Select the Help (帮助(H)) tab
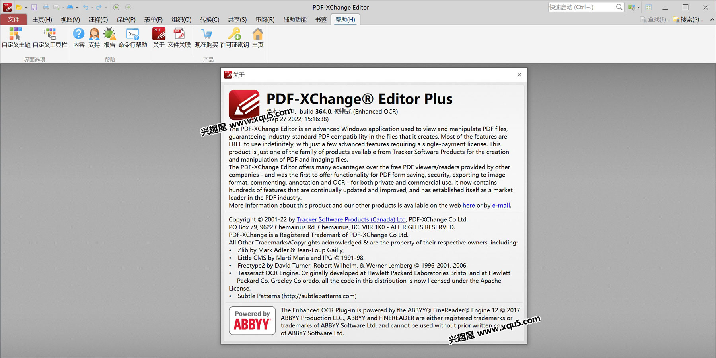This screenshot has width=716, height=358. (345, 19)
